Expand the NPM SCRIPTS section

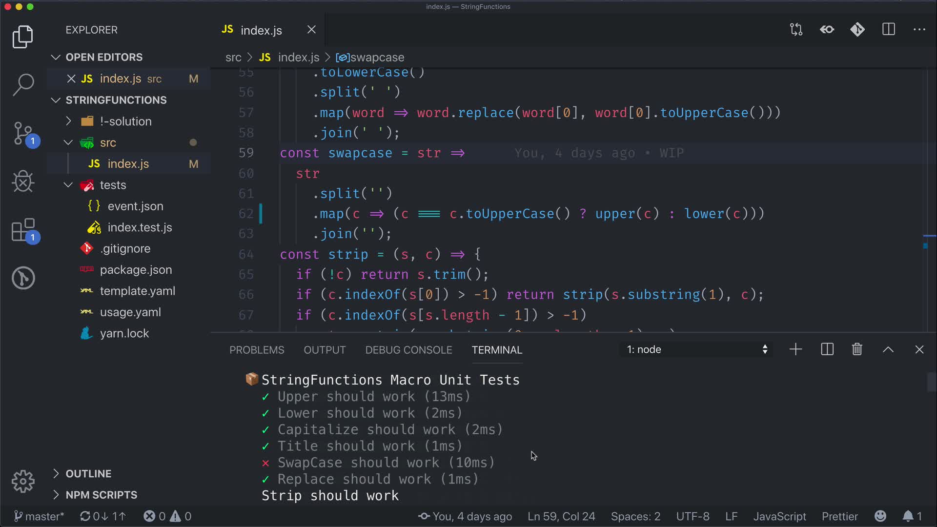[x=101, y=495]
